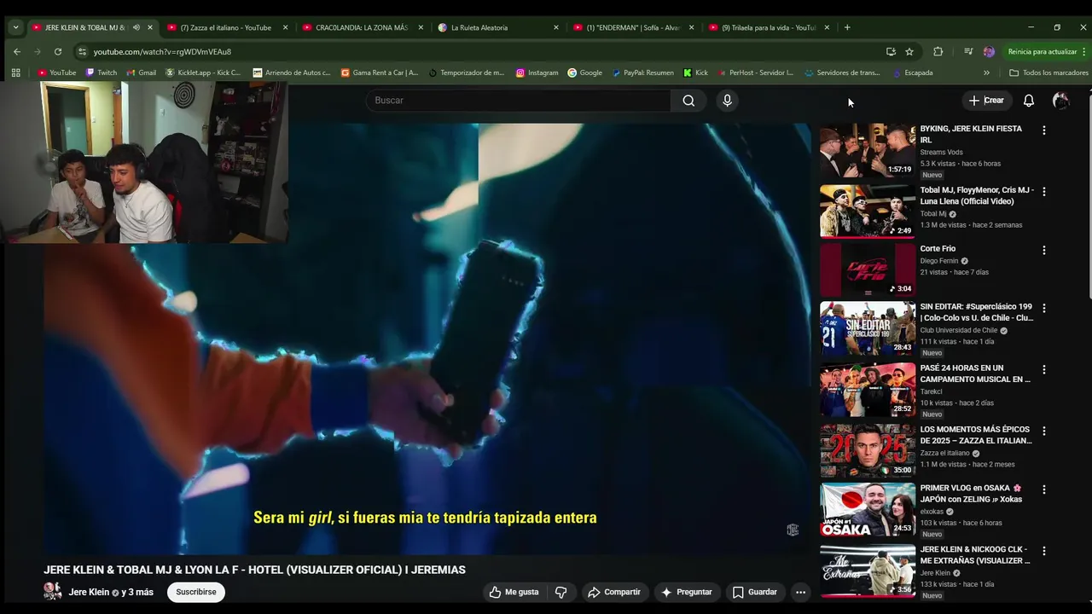Go back with browser back arrow

pyautogui.click(x=17, y=51)
